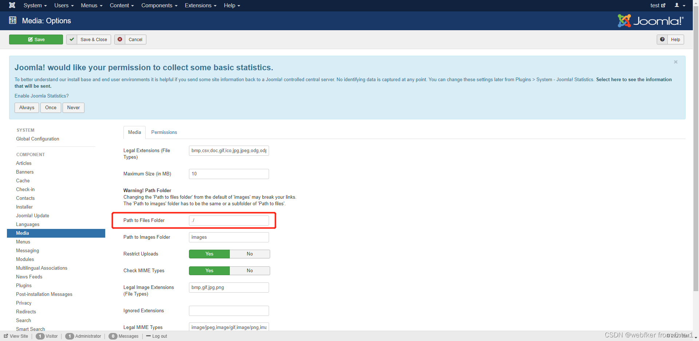Open Installer component options
The height and width of the screenshot is (341, 699).
[x=24, y=207]
